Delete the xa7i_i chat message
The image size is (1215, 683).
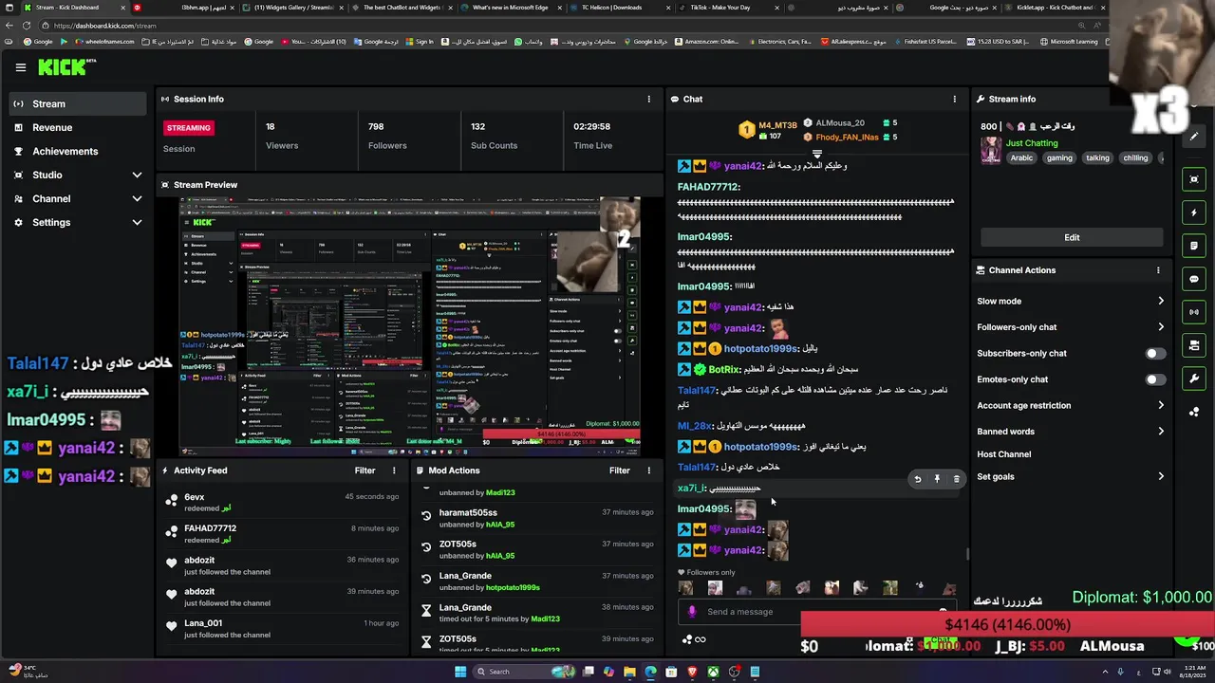pos(956,480)
